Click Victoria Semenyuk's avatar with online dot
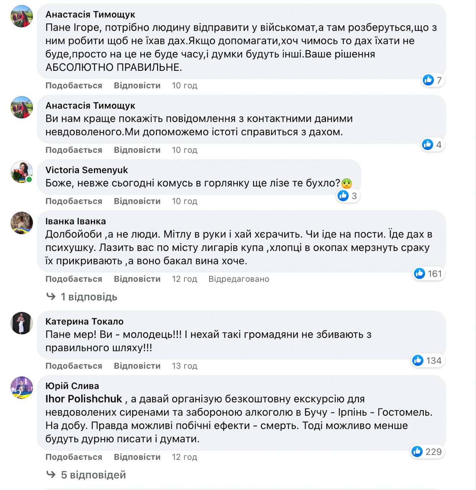 pyautogui.click(x=21, y=172)
